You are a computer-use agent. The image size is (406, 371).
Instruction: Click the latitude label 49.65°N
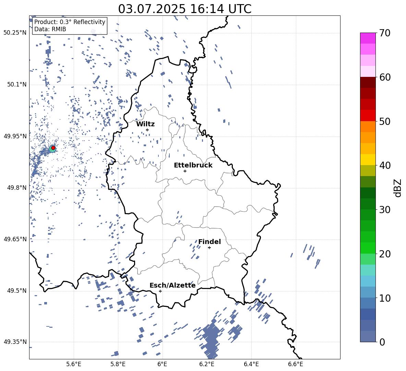click(x=15, y=239)
